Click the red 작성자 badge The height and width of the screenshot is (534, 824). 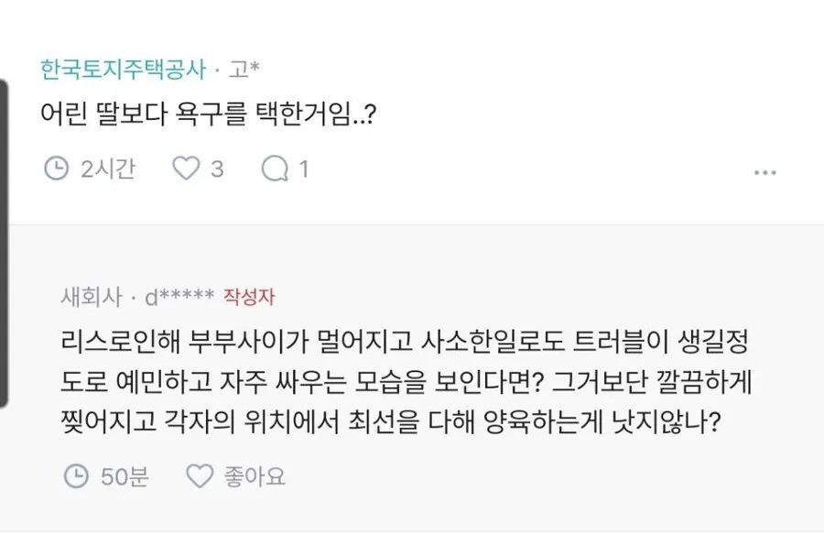tap(248, 297)
